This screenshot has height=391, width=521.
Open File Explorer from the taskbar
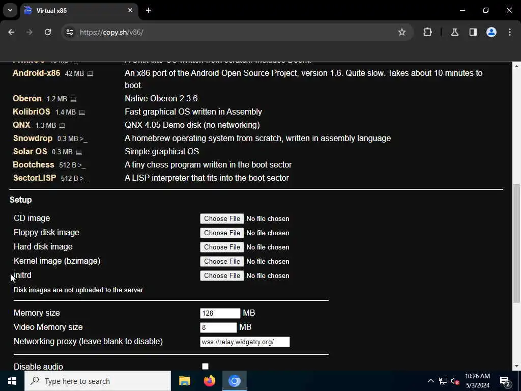[184, 381]
